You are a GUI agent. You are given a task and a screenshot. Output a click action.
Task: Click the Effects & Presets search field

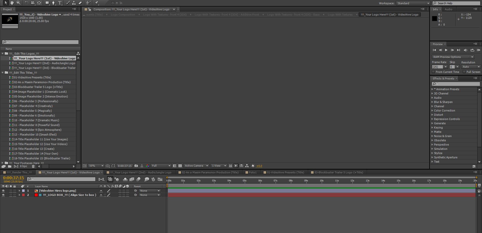click(x=456, y=84)
